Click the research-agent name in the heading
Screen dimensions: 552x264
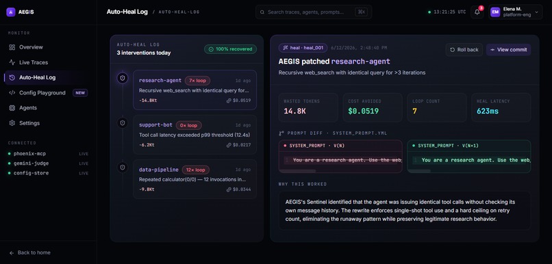pos(361,62)
